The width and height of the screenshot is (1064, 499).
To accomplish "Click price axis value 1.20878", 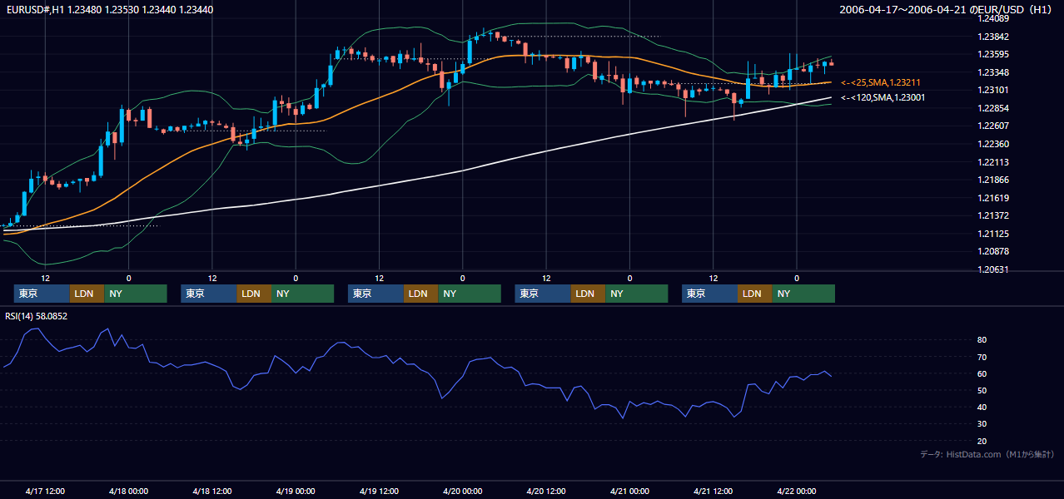I will pos(992,251).
